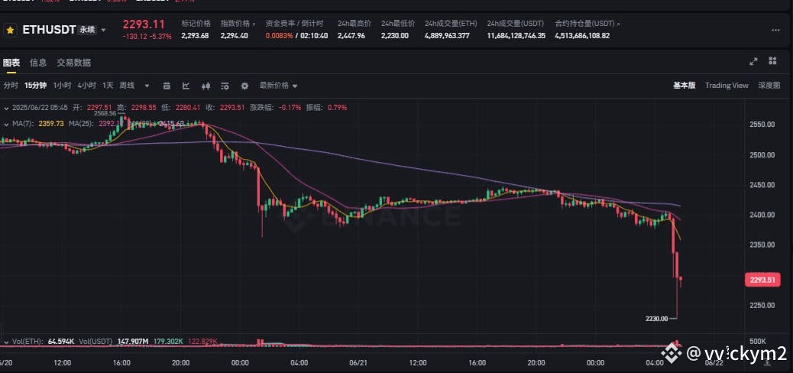The width and height of the screenshot is (793, 373).
Task: Select the 1天 interval
Action: coord(108,86)
